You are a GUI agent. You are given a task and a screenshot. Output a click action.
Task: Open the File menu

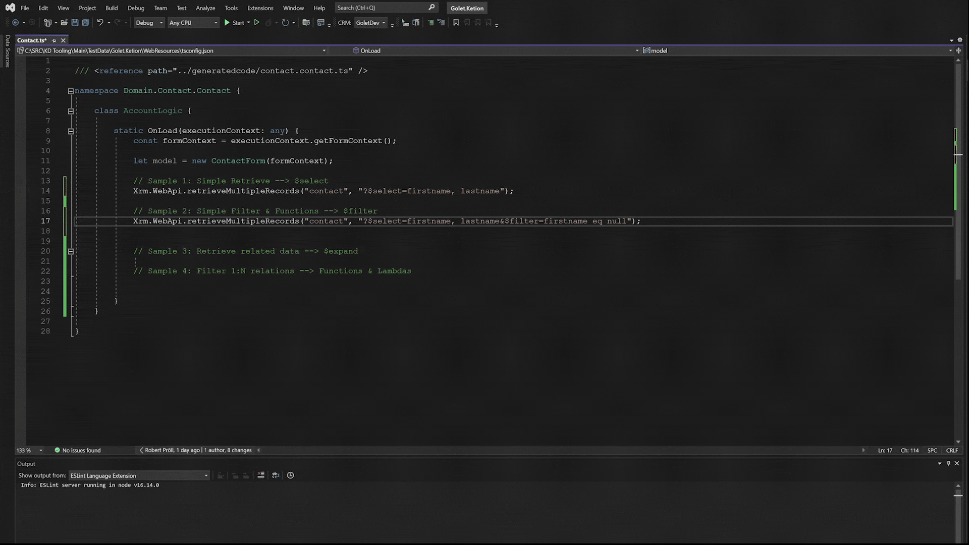[25, 8]
